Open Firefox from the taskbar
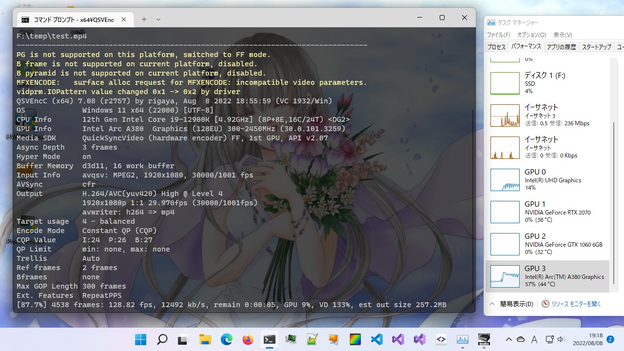This screenshot has width=624, height=351. [x=248, y=339]
